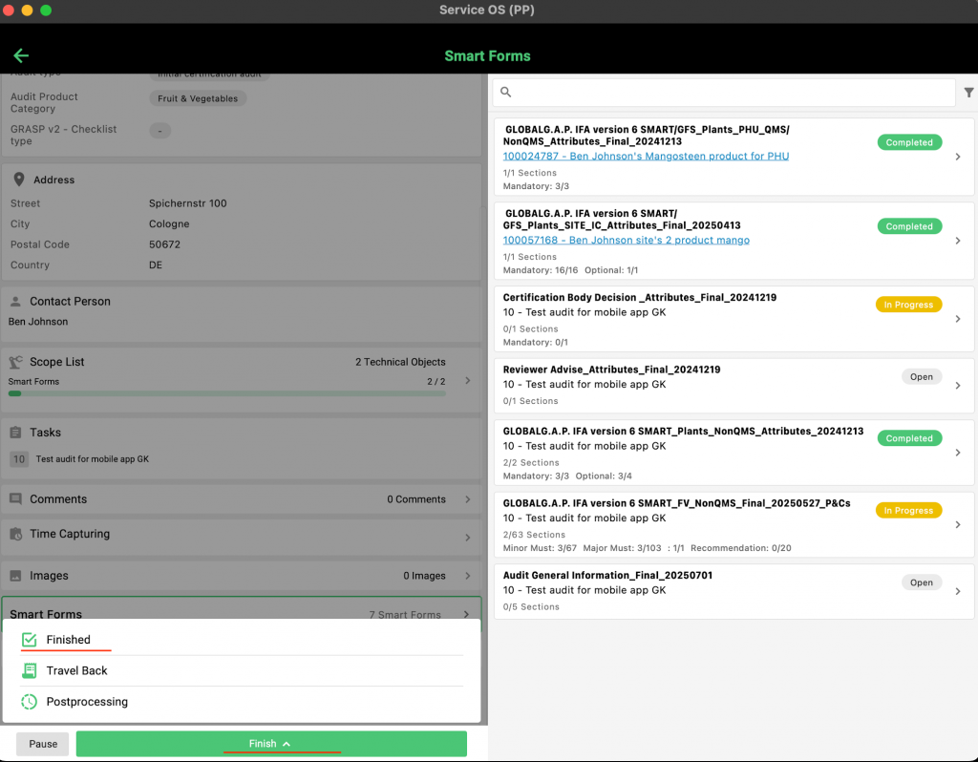Open the Images row chevron
This screenshot has width=978, height=762.
(467, 576)
